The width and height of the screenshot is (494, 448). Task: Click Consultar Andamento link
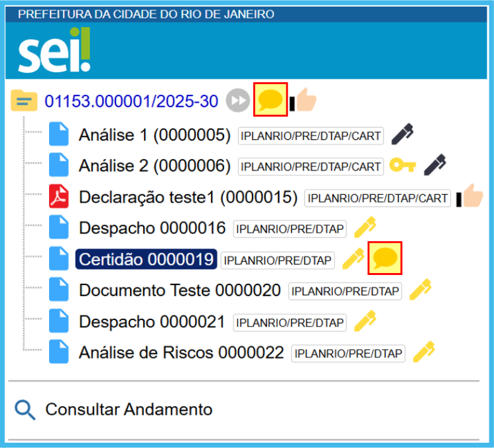pos(129,410)
